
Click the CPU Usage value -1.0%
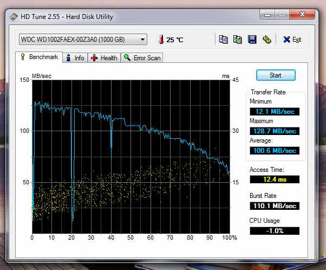pos(275,231)
